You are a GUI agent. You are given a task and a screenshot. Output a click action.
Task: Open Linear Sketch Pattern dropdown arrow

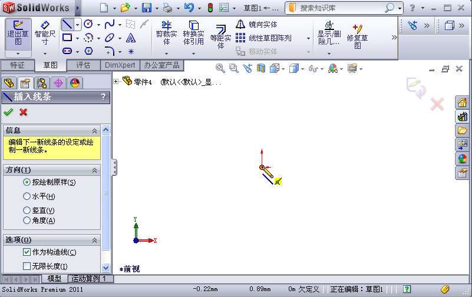click(308, 38)
